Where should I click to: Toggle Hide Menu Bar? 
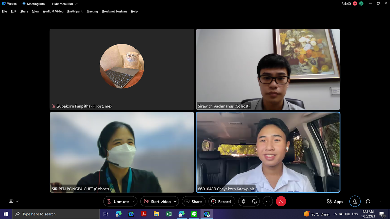click(65, 4)
